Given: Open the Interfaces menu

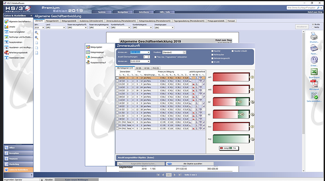Looking at the screenshot, I should pos(144,12).
